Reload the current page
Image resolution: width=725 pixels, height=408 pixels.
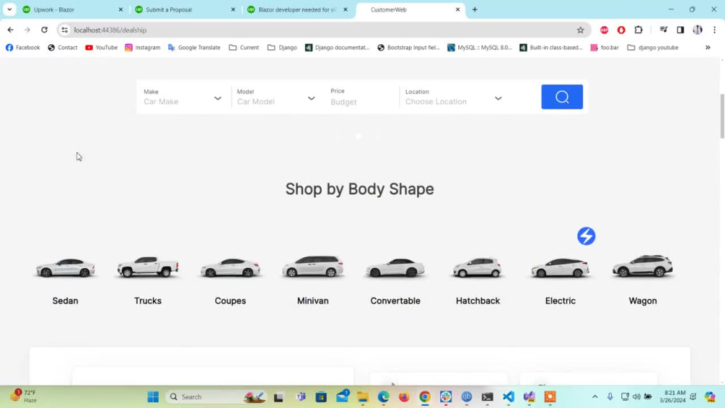tap(44, 30)
